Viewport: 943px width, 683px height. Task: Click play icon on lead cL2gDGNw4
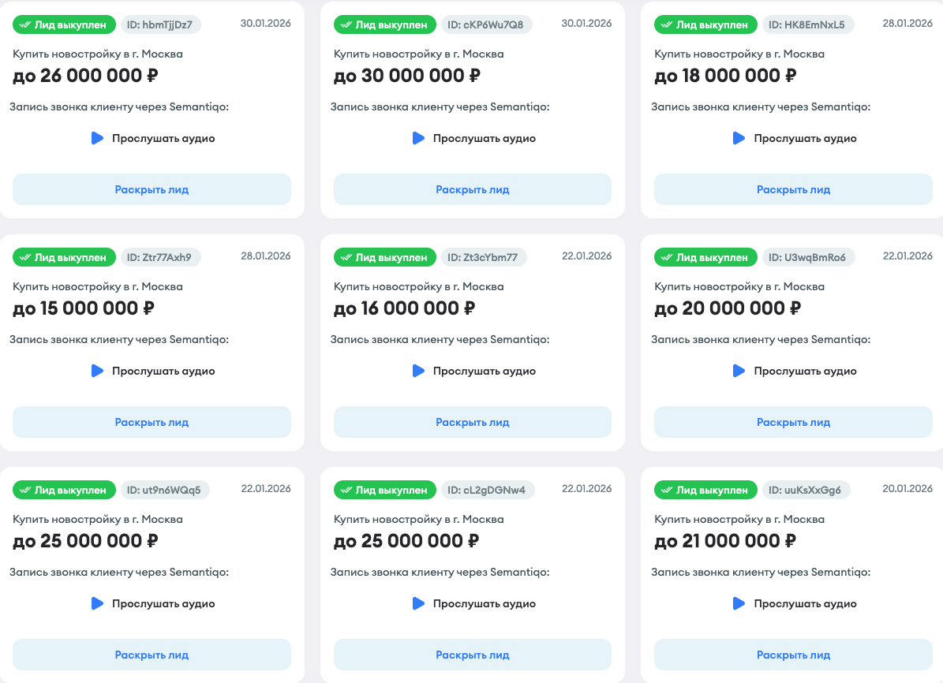tap(418, 603)
